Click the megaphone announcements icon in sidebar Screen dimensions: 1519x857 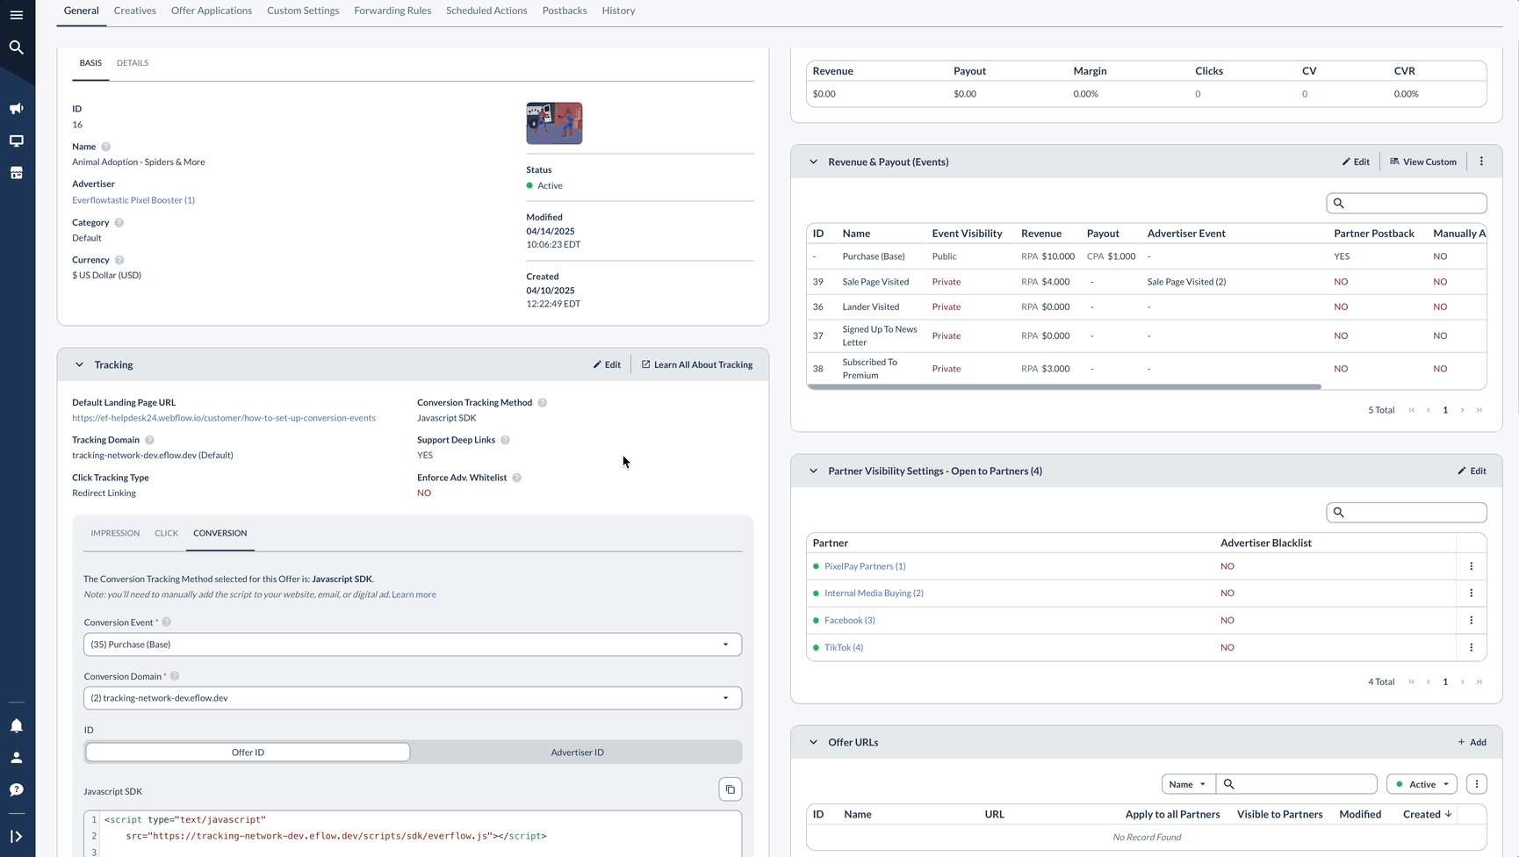point(16,108)
